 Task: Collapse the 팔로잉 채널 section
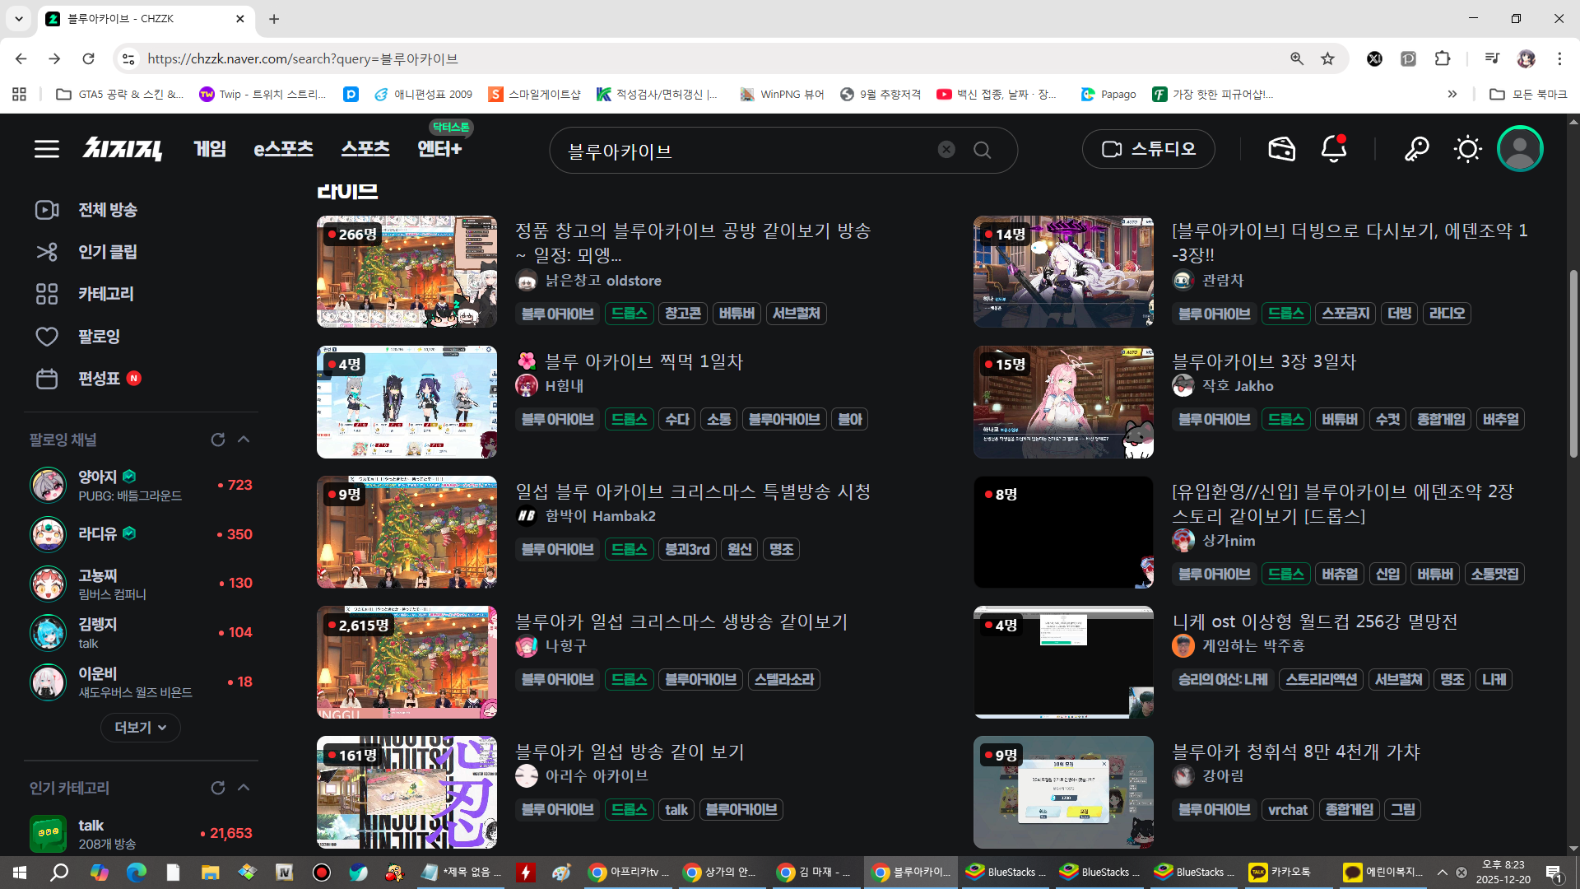(x=244, y=440)
